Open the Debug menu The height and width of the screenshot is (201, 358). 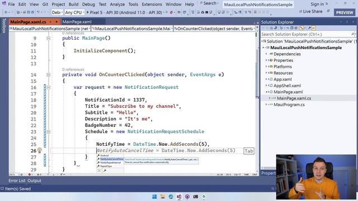[x=88, y=4]
